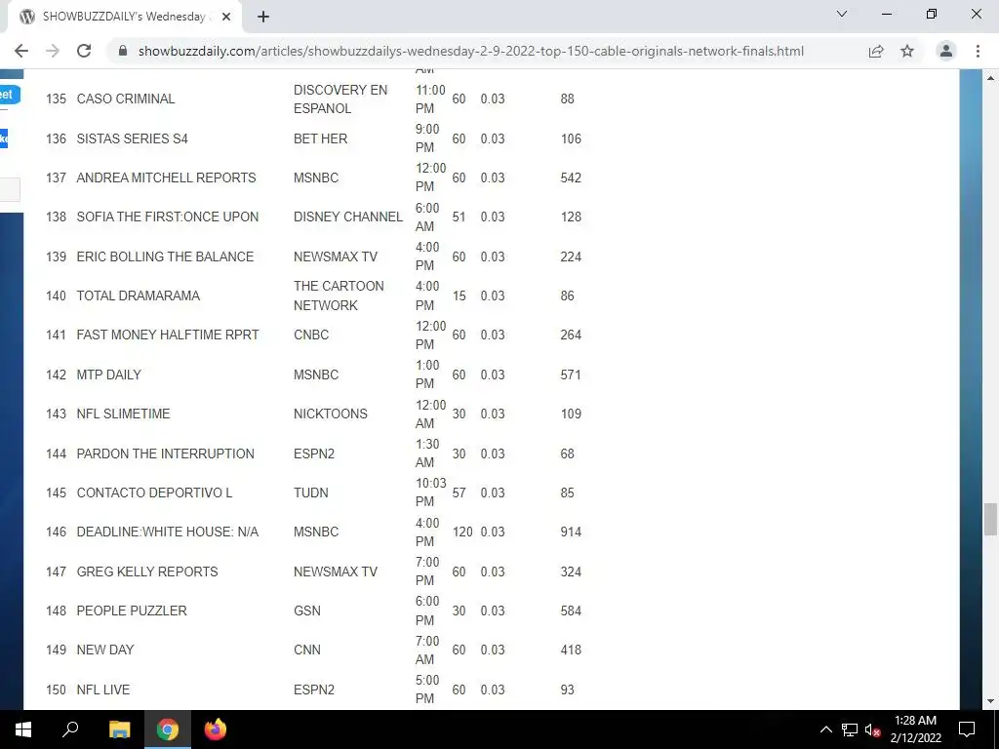
Task: Click the DISNEY CHANNEL network cell
Action: (x=348, y=217)
